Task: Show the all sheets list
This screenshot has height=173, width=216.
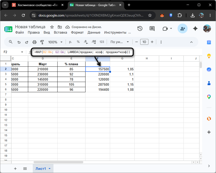Action: [x=25, y=169]
